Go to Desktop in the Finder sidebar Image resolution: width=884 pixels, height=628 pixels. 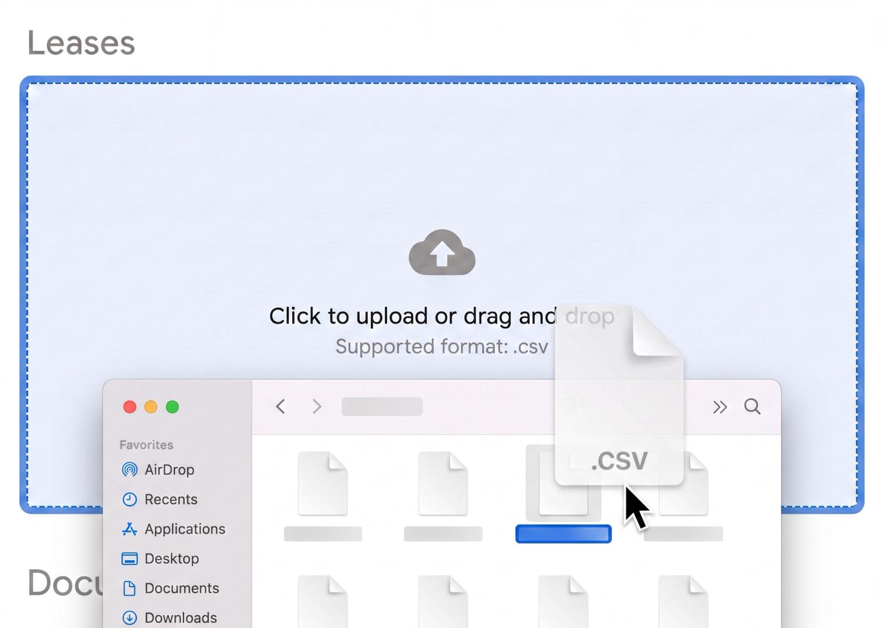tap(160, 559)
